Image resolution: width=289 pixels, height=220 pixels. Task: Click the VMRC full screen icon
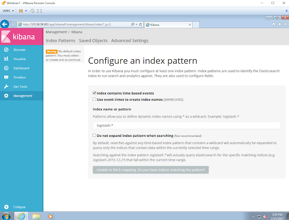(39, 11)
